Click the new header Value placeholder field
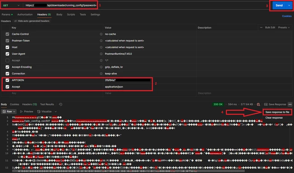This screenshot has height=173, width=294. coord(149,93)
